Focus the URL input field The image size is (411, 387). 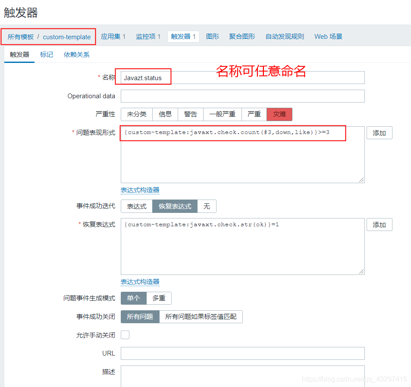point(243,353)
